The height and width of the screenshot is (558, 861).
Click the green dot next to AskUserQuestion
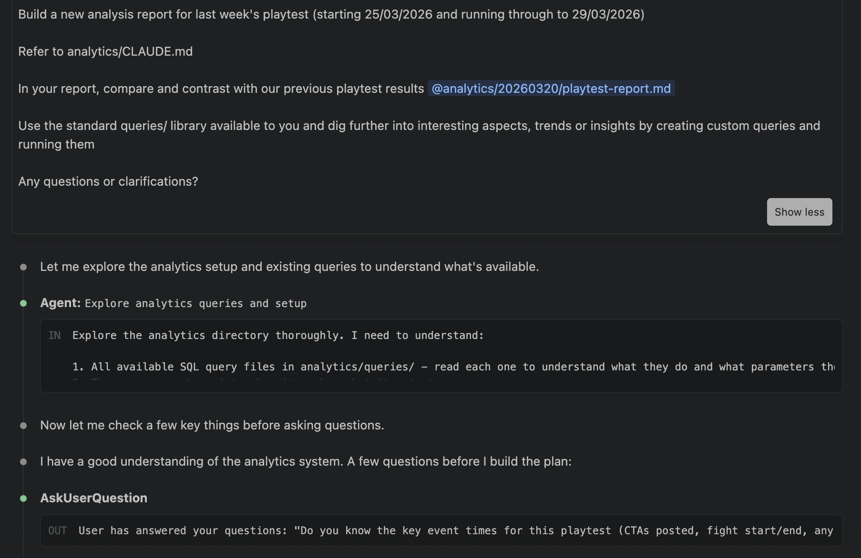22,498
